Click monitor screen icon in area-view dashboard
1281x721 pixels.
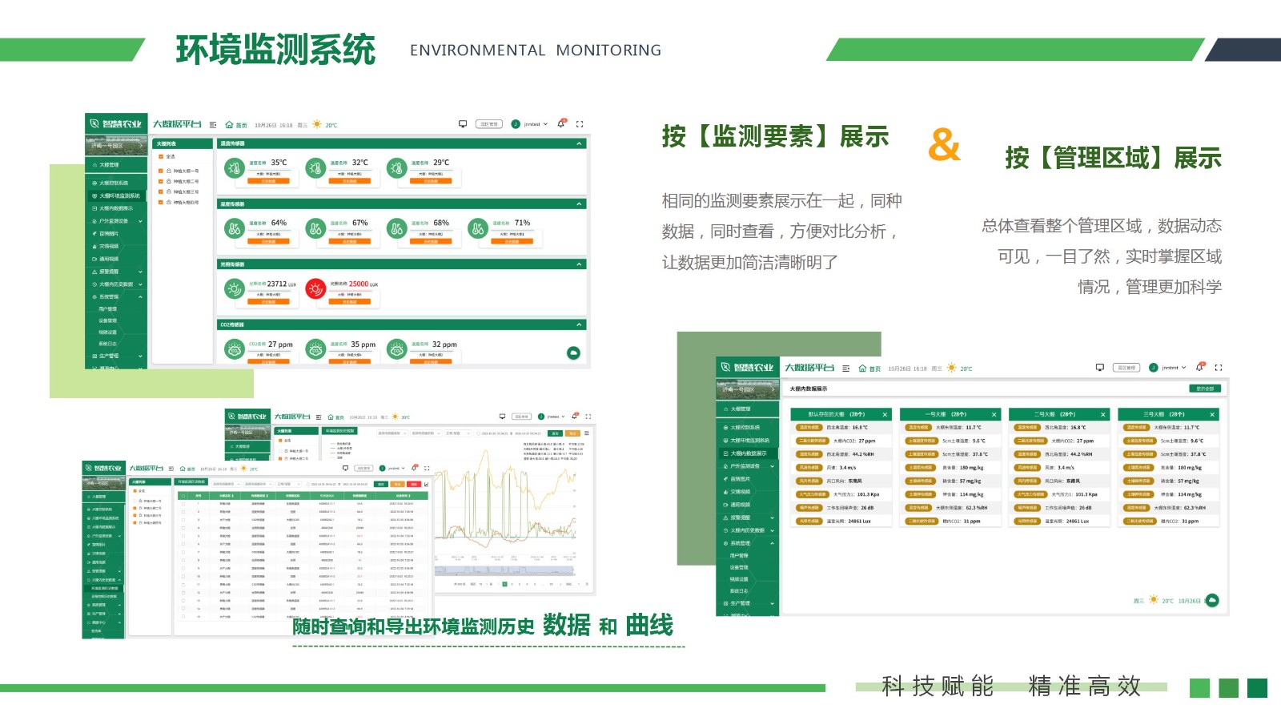click(1100, 368)
